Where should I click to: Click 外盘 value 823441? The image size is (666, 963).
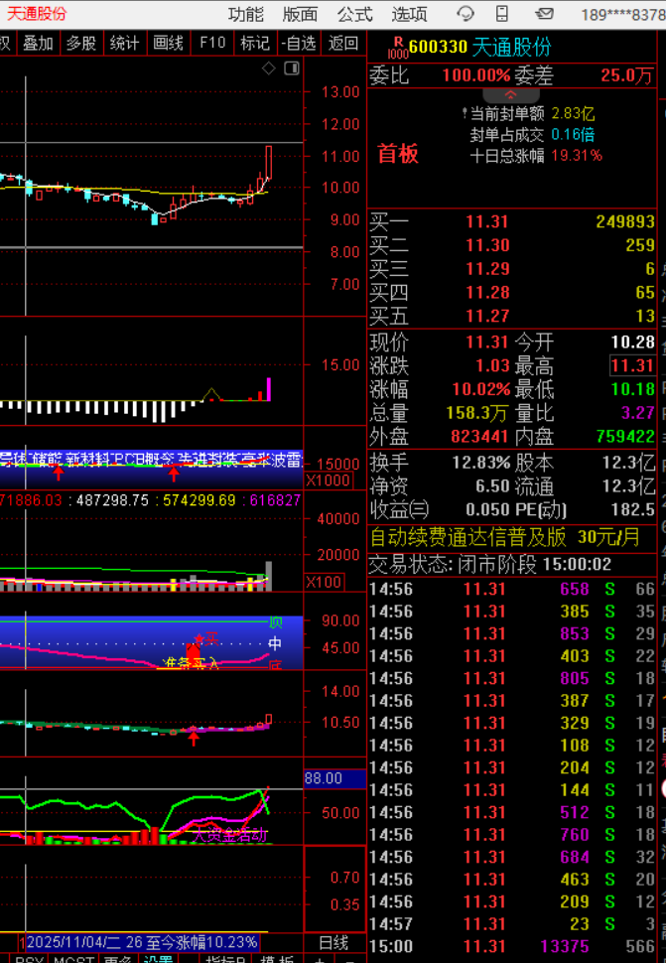pos(480,437)
